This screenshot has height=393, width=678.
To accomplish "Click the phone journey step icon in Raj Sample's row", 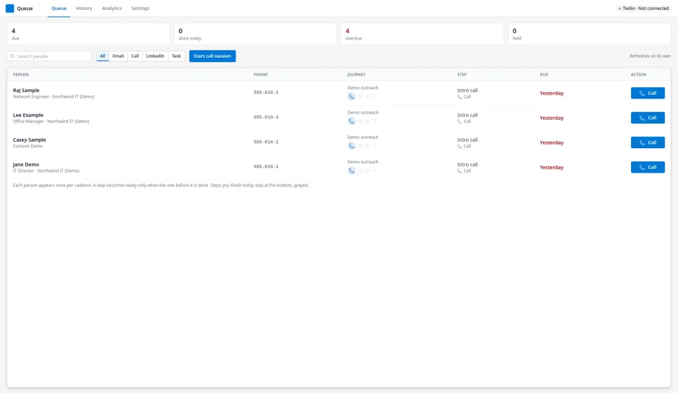I will click(352, 97).
